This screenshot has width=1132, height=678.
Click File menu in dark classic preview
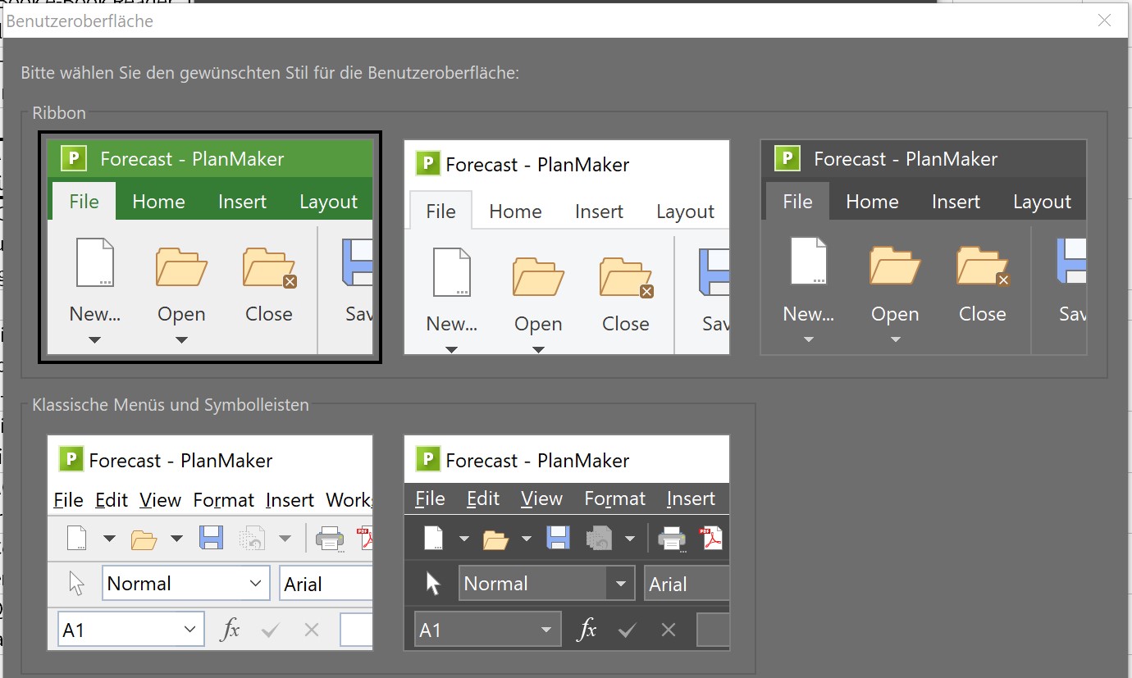point(430,498)
